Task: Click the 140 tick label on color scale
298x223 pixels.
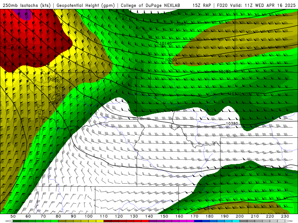Action: click(x=149, y=216)
